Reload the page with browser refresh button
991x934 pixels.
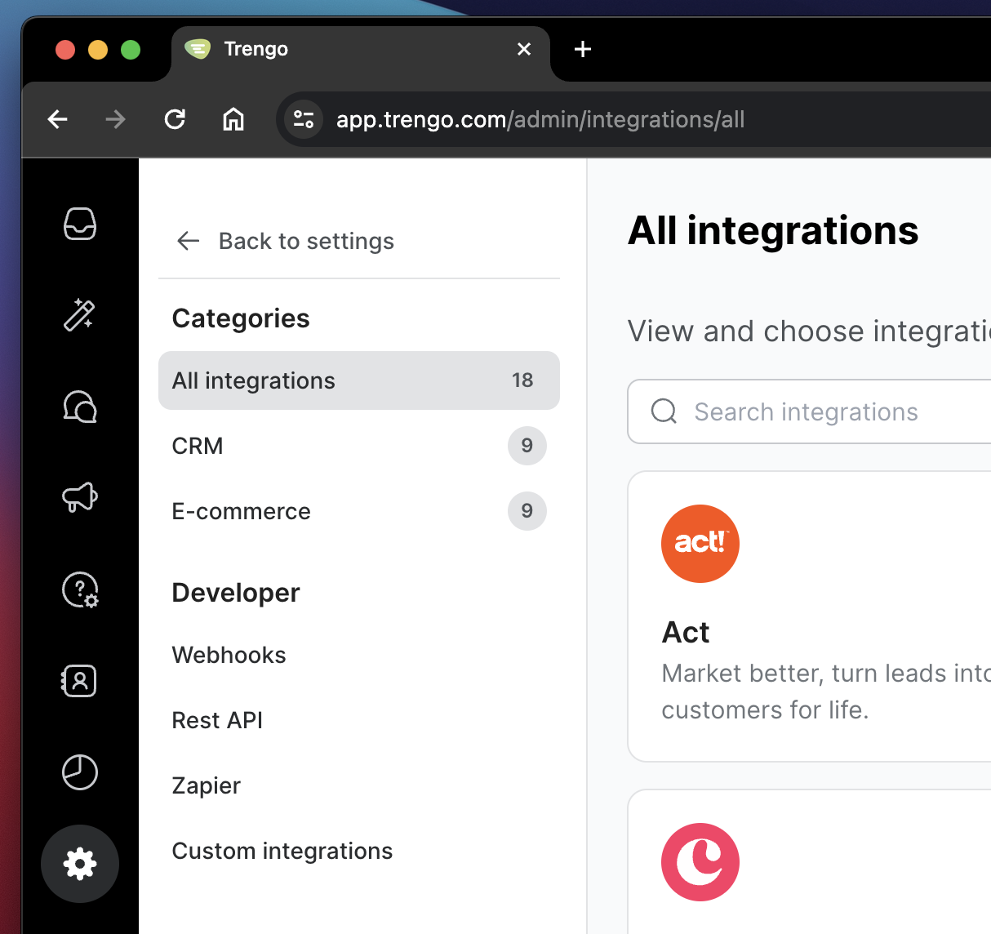point(175,119)
